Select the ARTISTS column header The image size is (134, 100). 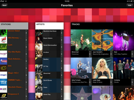(x=49, y=26)
